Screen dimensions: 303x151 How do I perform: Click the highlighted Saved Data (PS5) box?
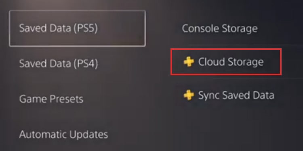(x=77, y=28)
